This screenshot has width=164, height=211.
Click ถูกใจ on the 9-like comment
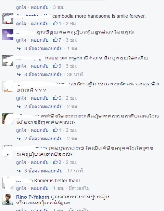(21, 66)
